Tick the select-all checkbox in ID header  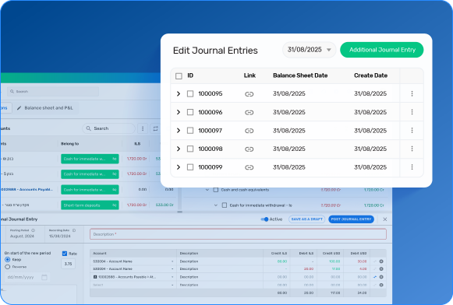[x=179, y=76]
